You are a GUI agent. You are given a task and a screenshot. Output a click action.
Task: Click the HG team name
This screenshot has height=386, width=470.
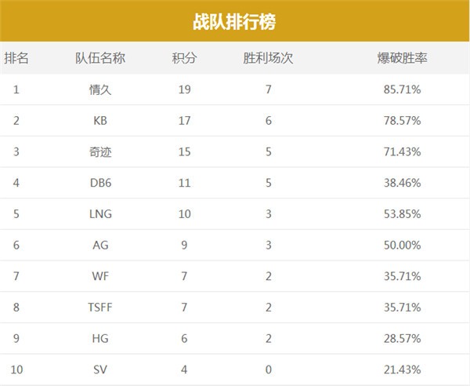coord(100,339)
